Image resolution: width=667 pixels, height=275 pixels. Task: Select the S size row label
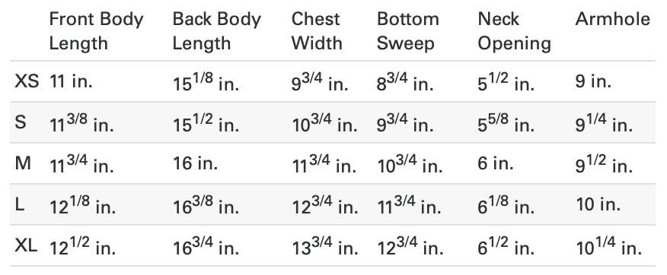point(21,122)
